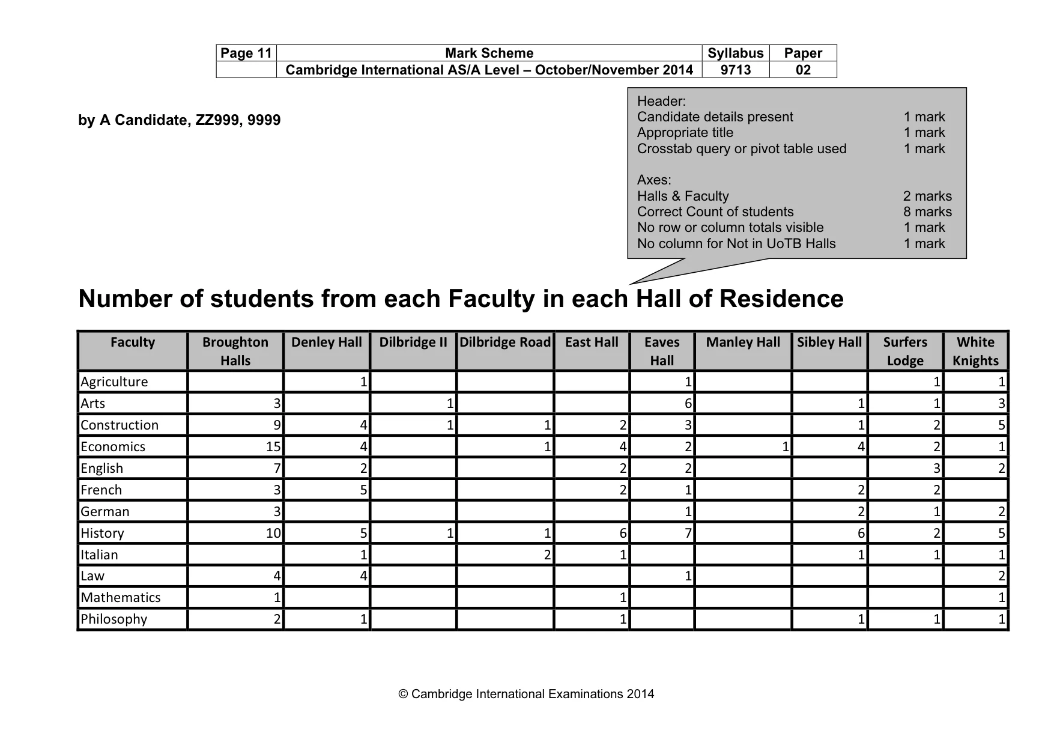The height and width of the screenshot is (745, 1054).
Task: Click 'Halls & Faculty' in the callout
Action: (683, 196)
